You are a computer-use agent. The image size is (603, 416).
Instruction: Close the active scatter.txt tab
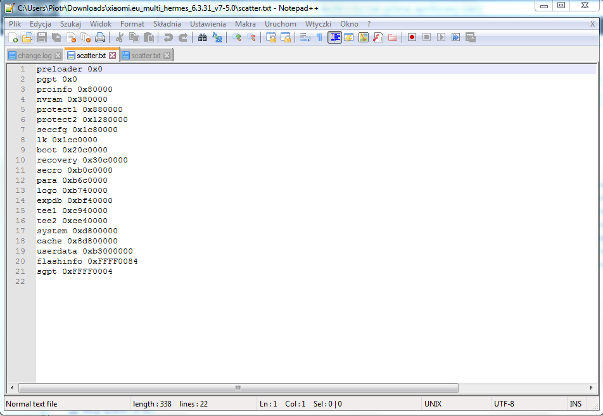point(113,56)
